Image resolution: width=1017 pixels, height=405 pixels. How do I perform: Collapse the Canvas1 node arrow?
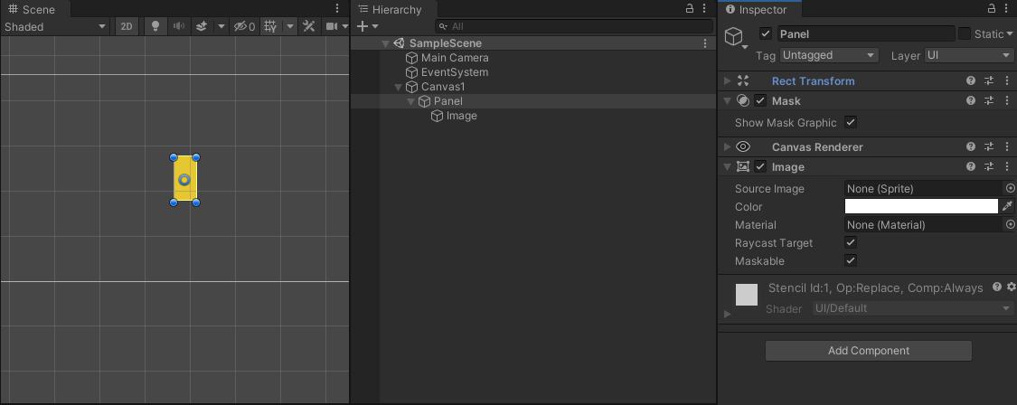tap(399, 87)
